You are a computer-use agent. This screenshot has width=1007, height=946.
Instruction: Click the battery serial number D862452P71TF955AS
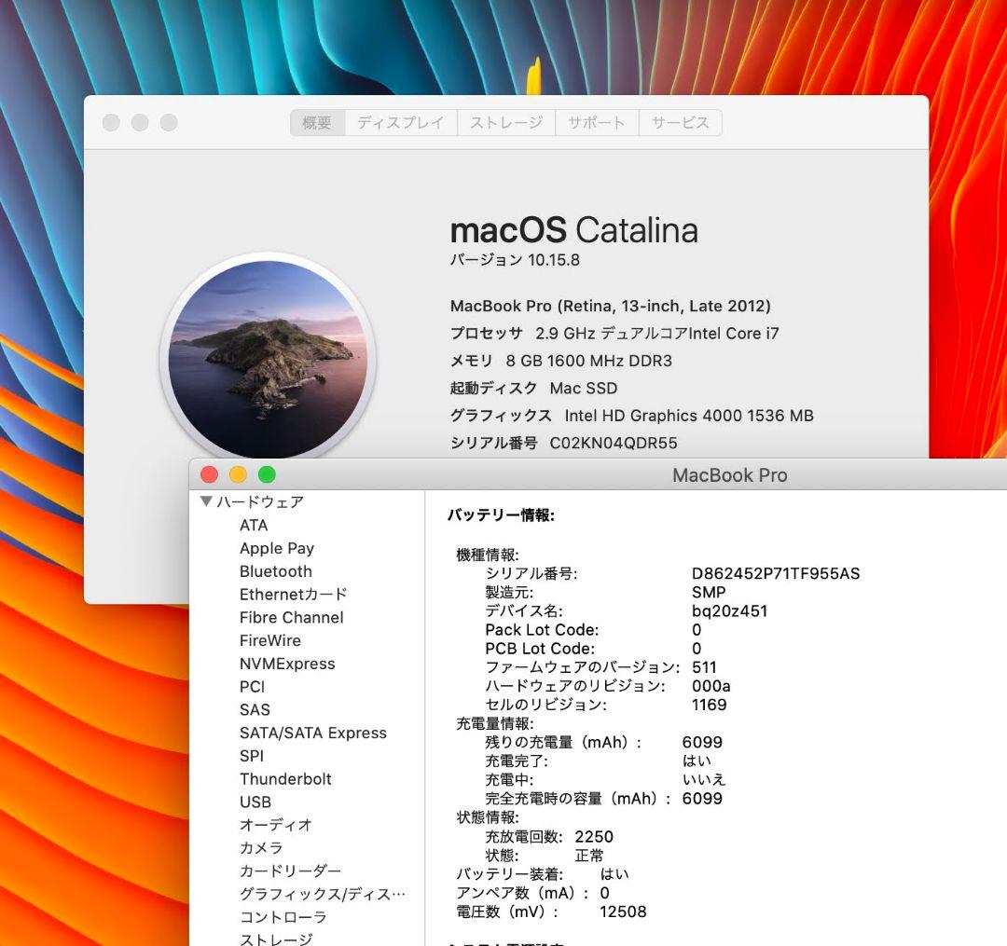[x=776, y=573]
